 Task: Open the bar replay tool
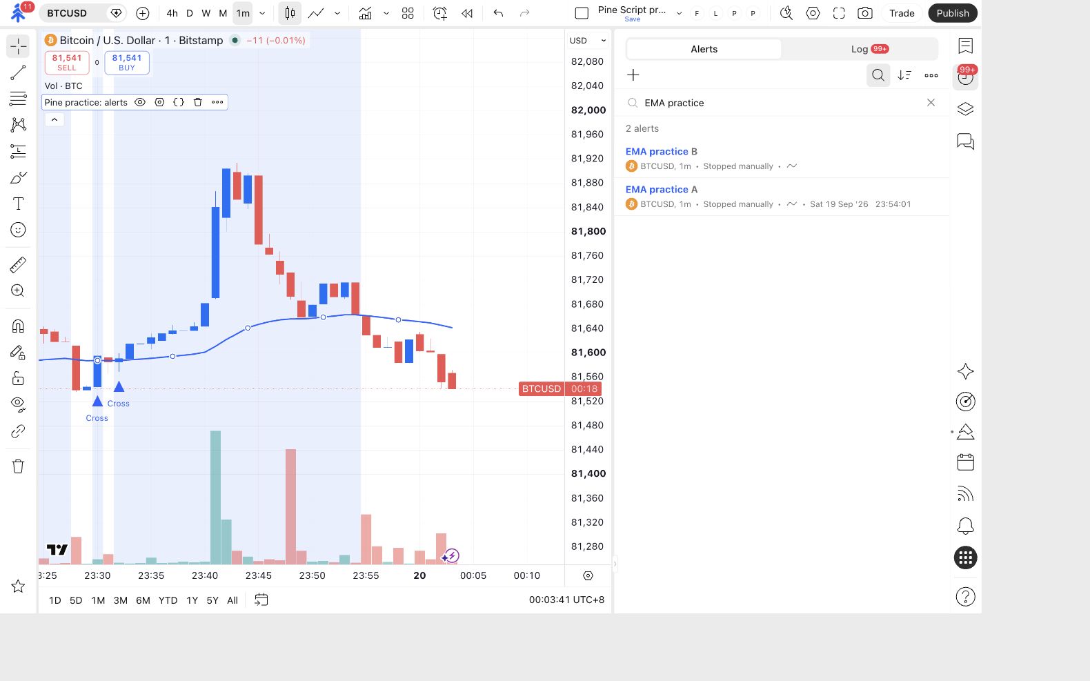click(467, 13)
